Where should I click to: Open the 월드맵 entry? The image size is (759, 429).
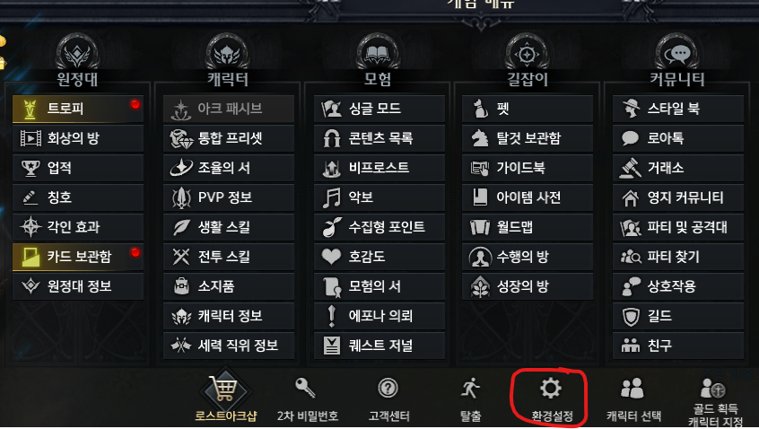tap(528, 227)
